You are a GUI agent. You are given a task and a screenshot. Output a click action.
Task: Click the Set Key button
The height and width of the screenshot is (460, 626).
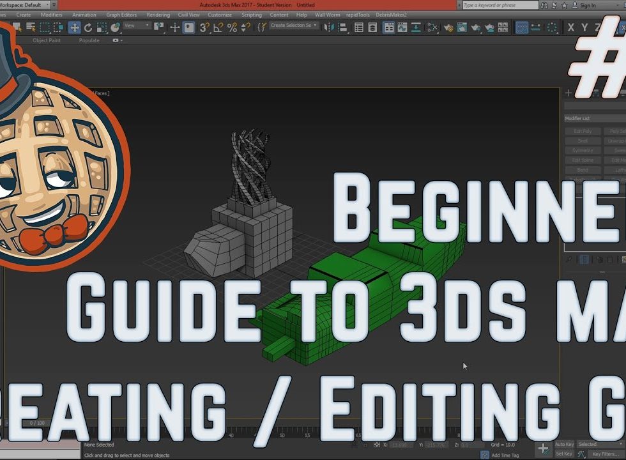[564, 454]
